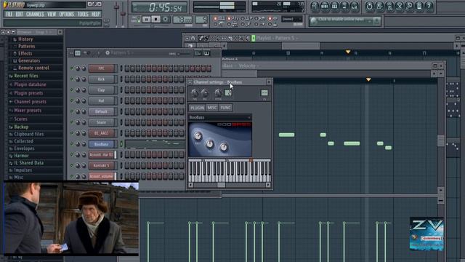Toggle pattern/song mode switch left of pause
Image resolution: width=465 pixels, height=262 pixels.
136,20
